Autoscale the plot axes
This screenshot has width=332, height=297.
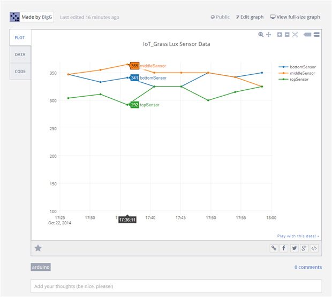pyautogui.click(x=295, y=35)
